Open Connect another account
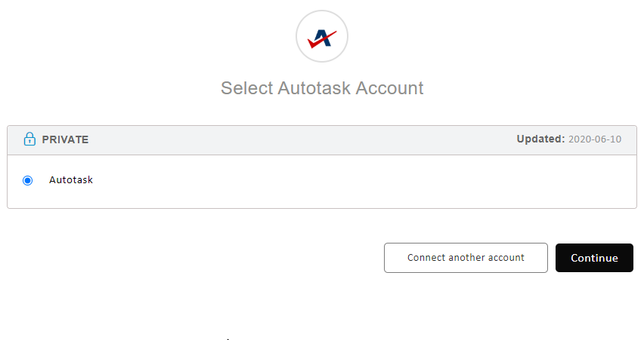The height and width of the screenshot is (340, 644). click(466, 258)
